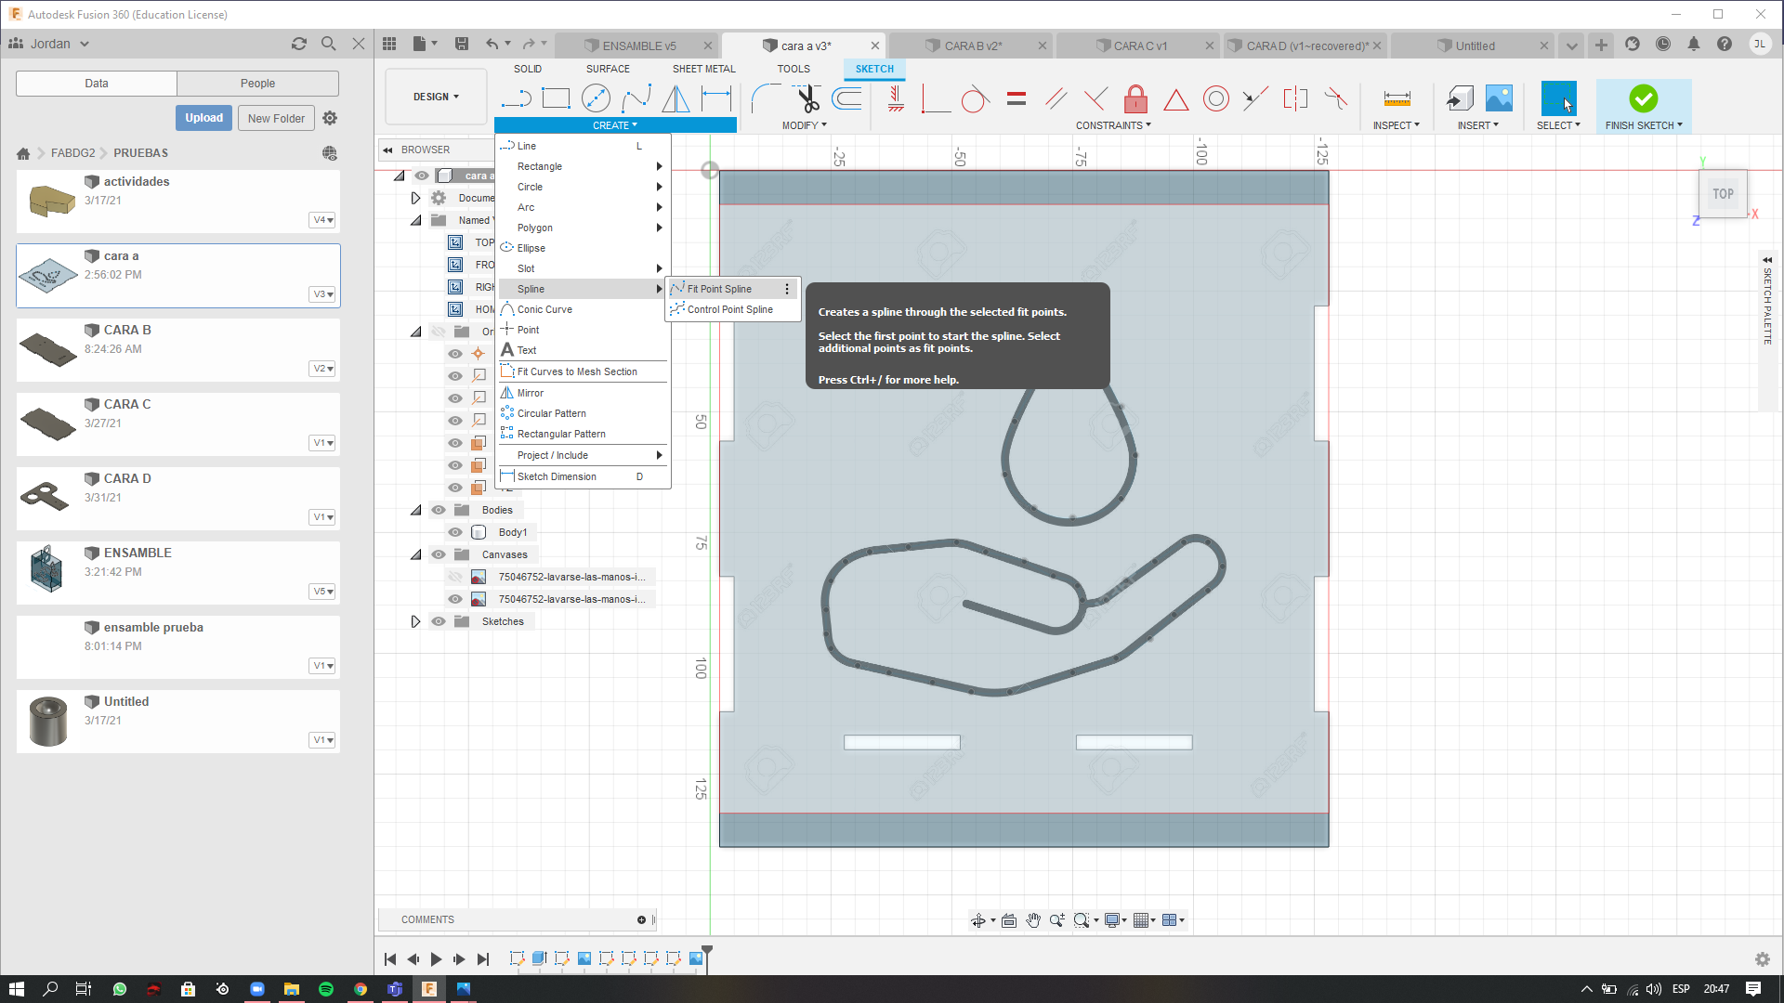
Task: Open the DESIGN workspace dropdown
Action: coord(436,97)
